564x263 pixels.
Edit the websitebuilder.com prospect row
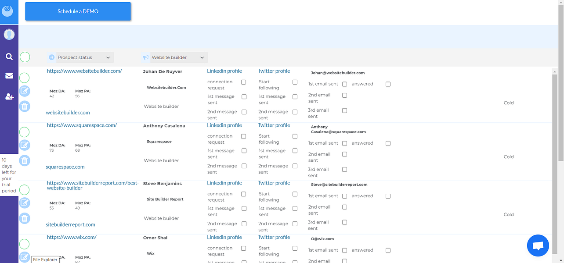25,91
